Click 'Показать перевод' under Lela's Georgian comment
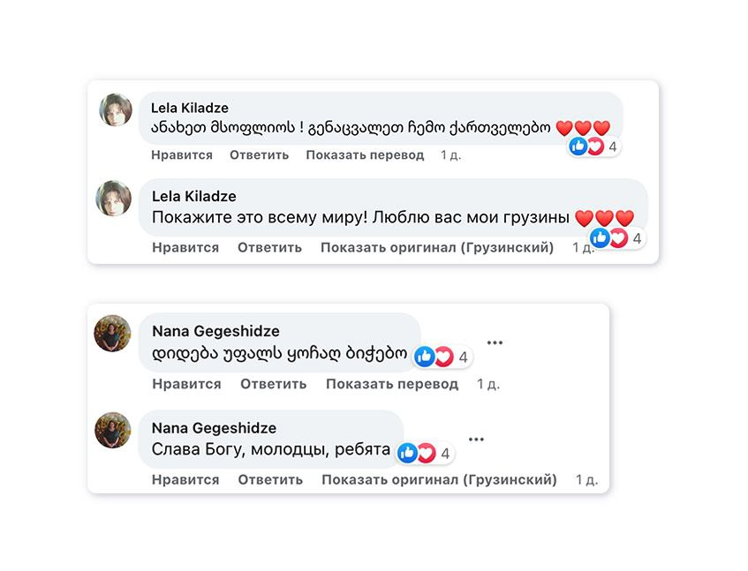The height and width of the screenshot is (571, 748). (365, 155)
